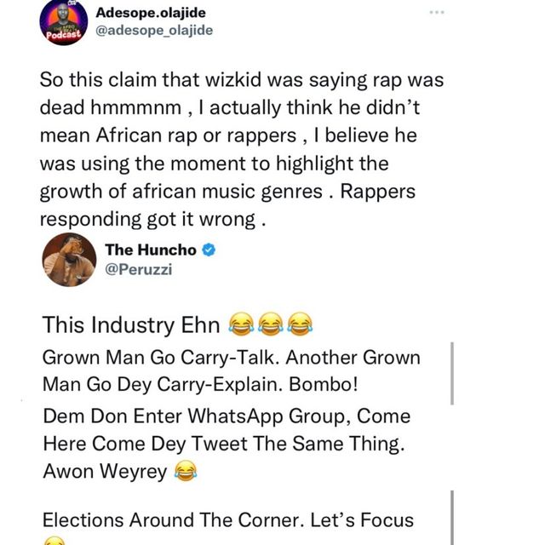Image resolution: width=545 pixels, height=545 pixels.
Task: Open the three-dot more options menu
Action: click(437, 13)
